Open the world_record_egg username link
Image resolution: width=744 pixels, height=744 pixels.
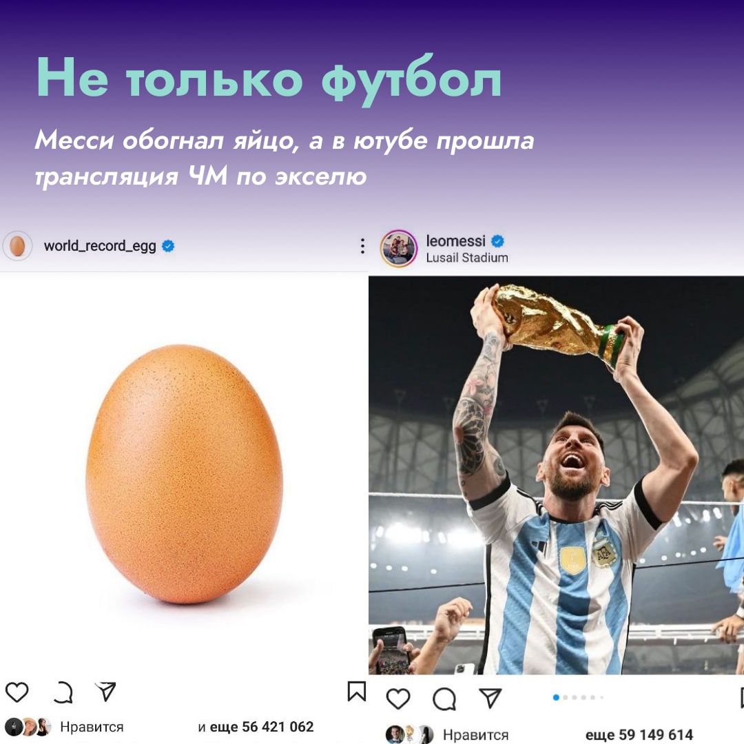click(x=100, y=246)
